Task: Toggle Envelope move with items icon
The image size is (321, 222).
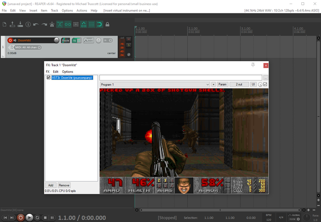Action: pos(84,25)
